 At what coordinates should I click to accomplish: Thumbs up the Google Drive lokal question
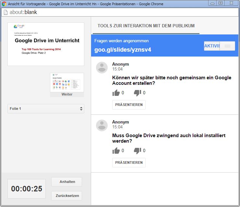click(116, 150)
